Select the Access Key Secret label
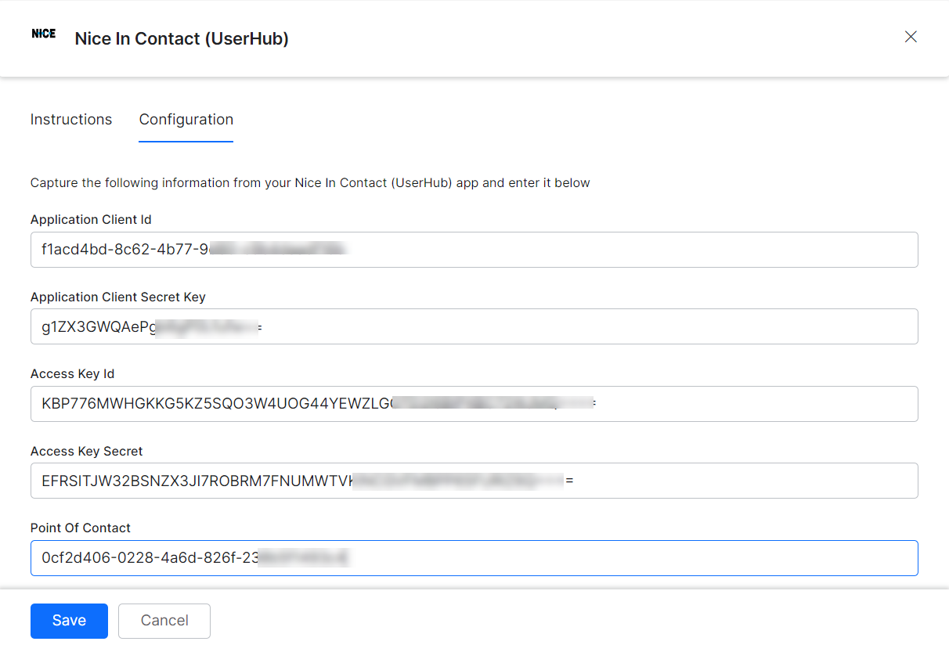Screen dimensions: 949x645 (86, 451)
